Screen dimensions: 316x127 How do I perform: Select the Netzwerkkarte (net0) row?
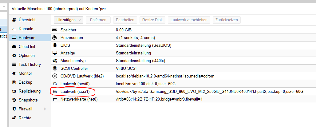(184, 99)
